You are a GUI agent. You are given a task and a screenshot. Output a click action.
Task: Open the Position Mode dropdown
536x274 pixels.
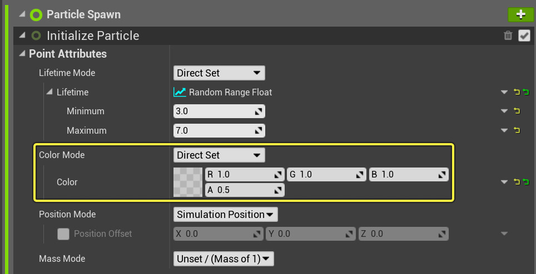tap(225, 215)
